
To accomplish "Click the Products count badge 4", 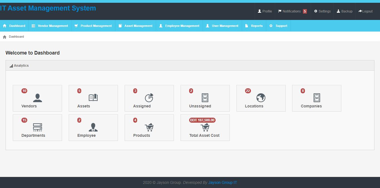I will tap(135, 120).
